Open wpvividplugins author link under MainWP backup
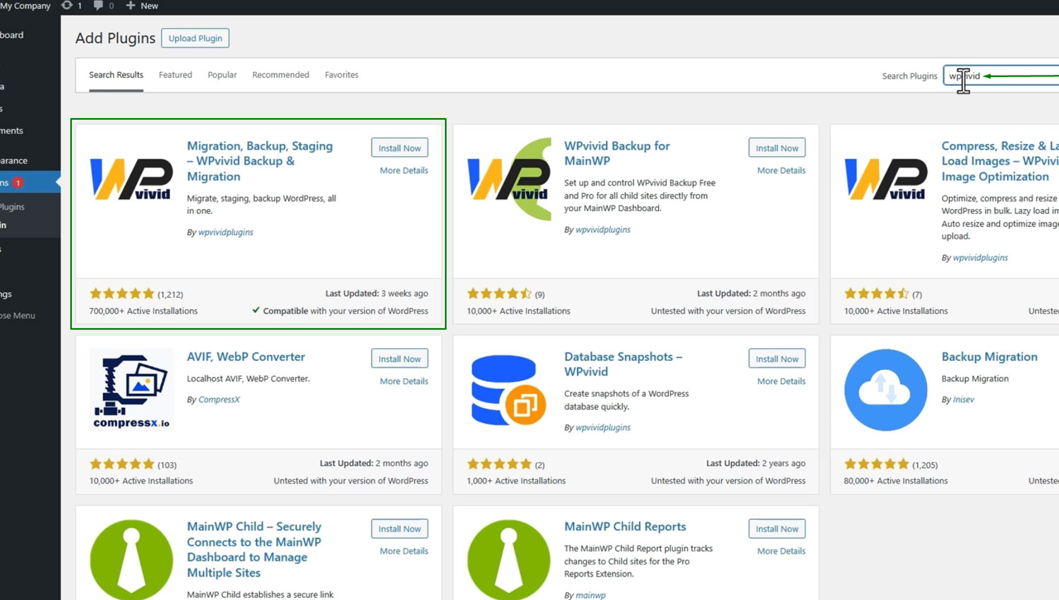Screen dimensions: 1059x600 (602, 230)
